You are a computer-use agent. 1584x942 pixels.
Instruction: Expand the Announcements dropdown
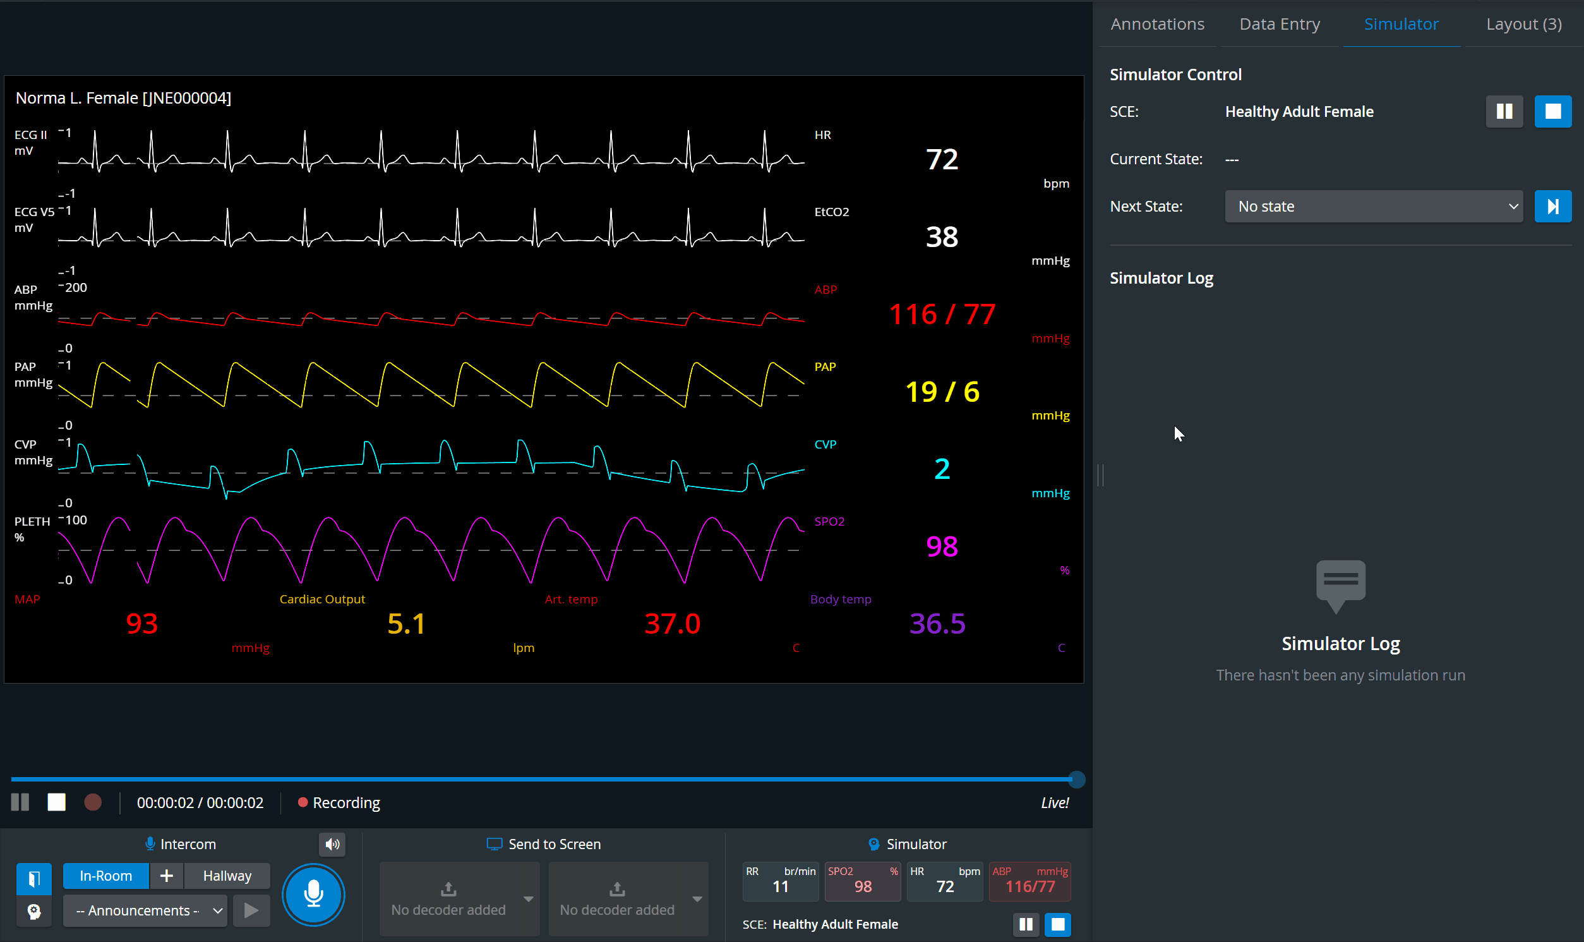pyautogui.click(x=145, y=910)
